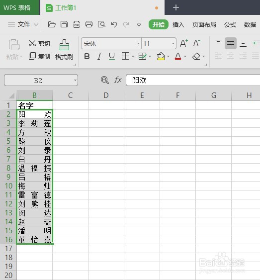Apply cell borders icon
The height and width of the screenshot is (280, 260).
click(125, 56)
